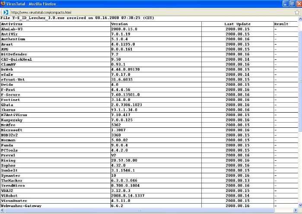
Task: Select the Avast antivirus name
Action: pos(7,44)
